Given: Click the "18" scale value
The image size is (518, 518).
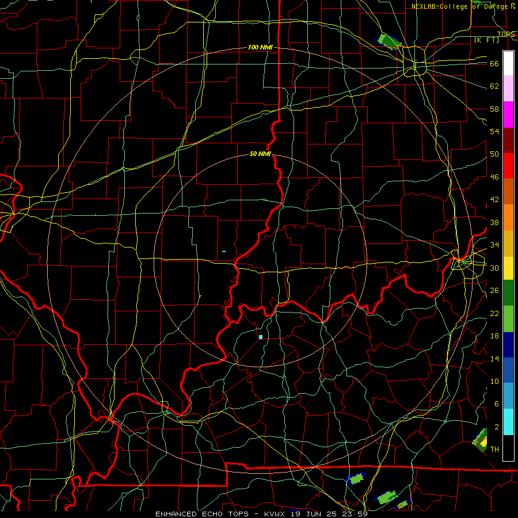Looking at the screenshot, I should click(494, 336).
